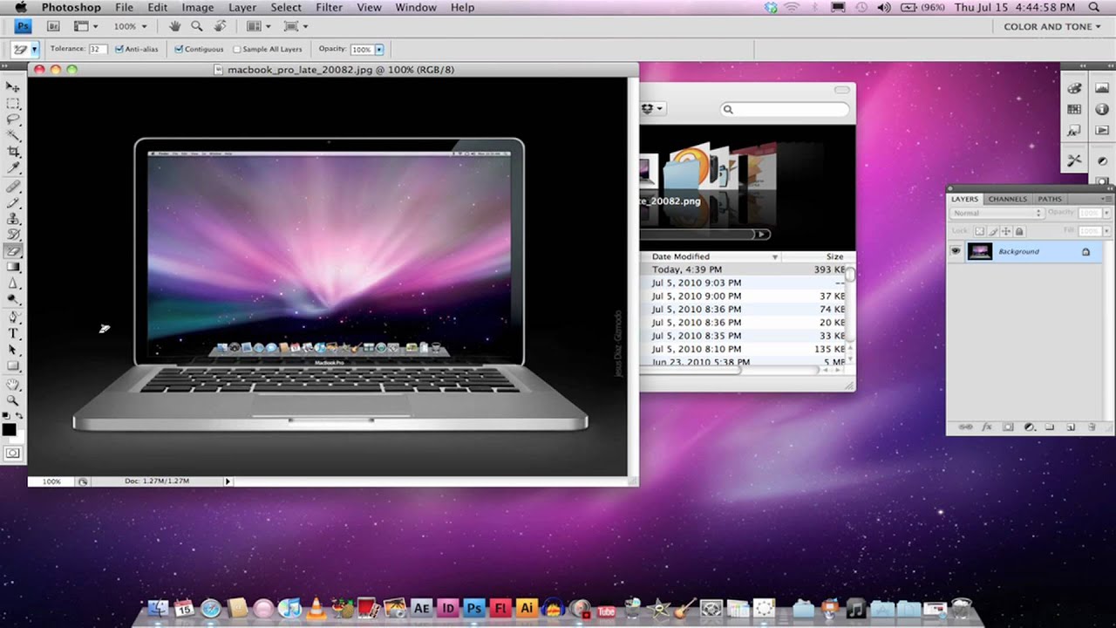
Task: Click the Date Modified column header
Action: [711, 256]
